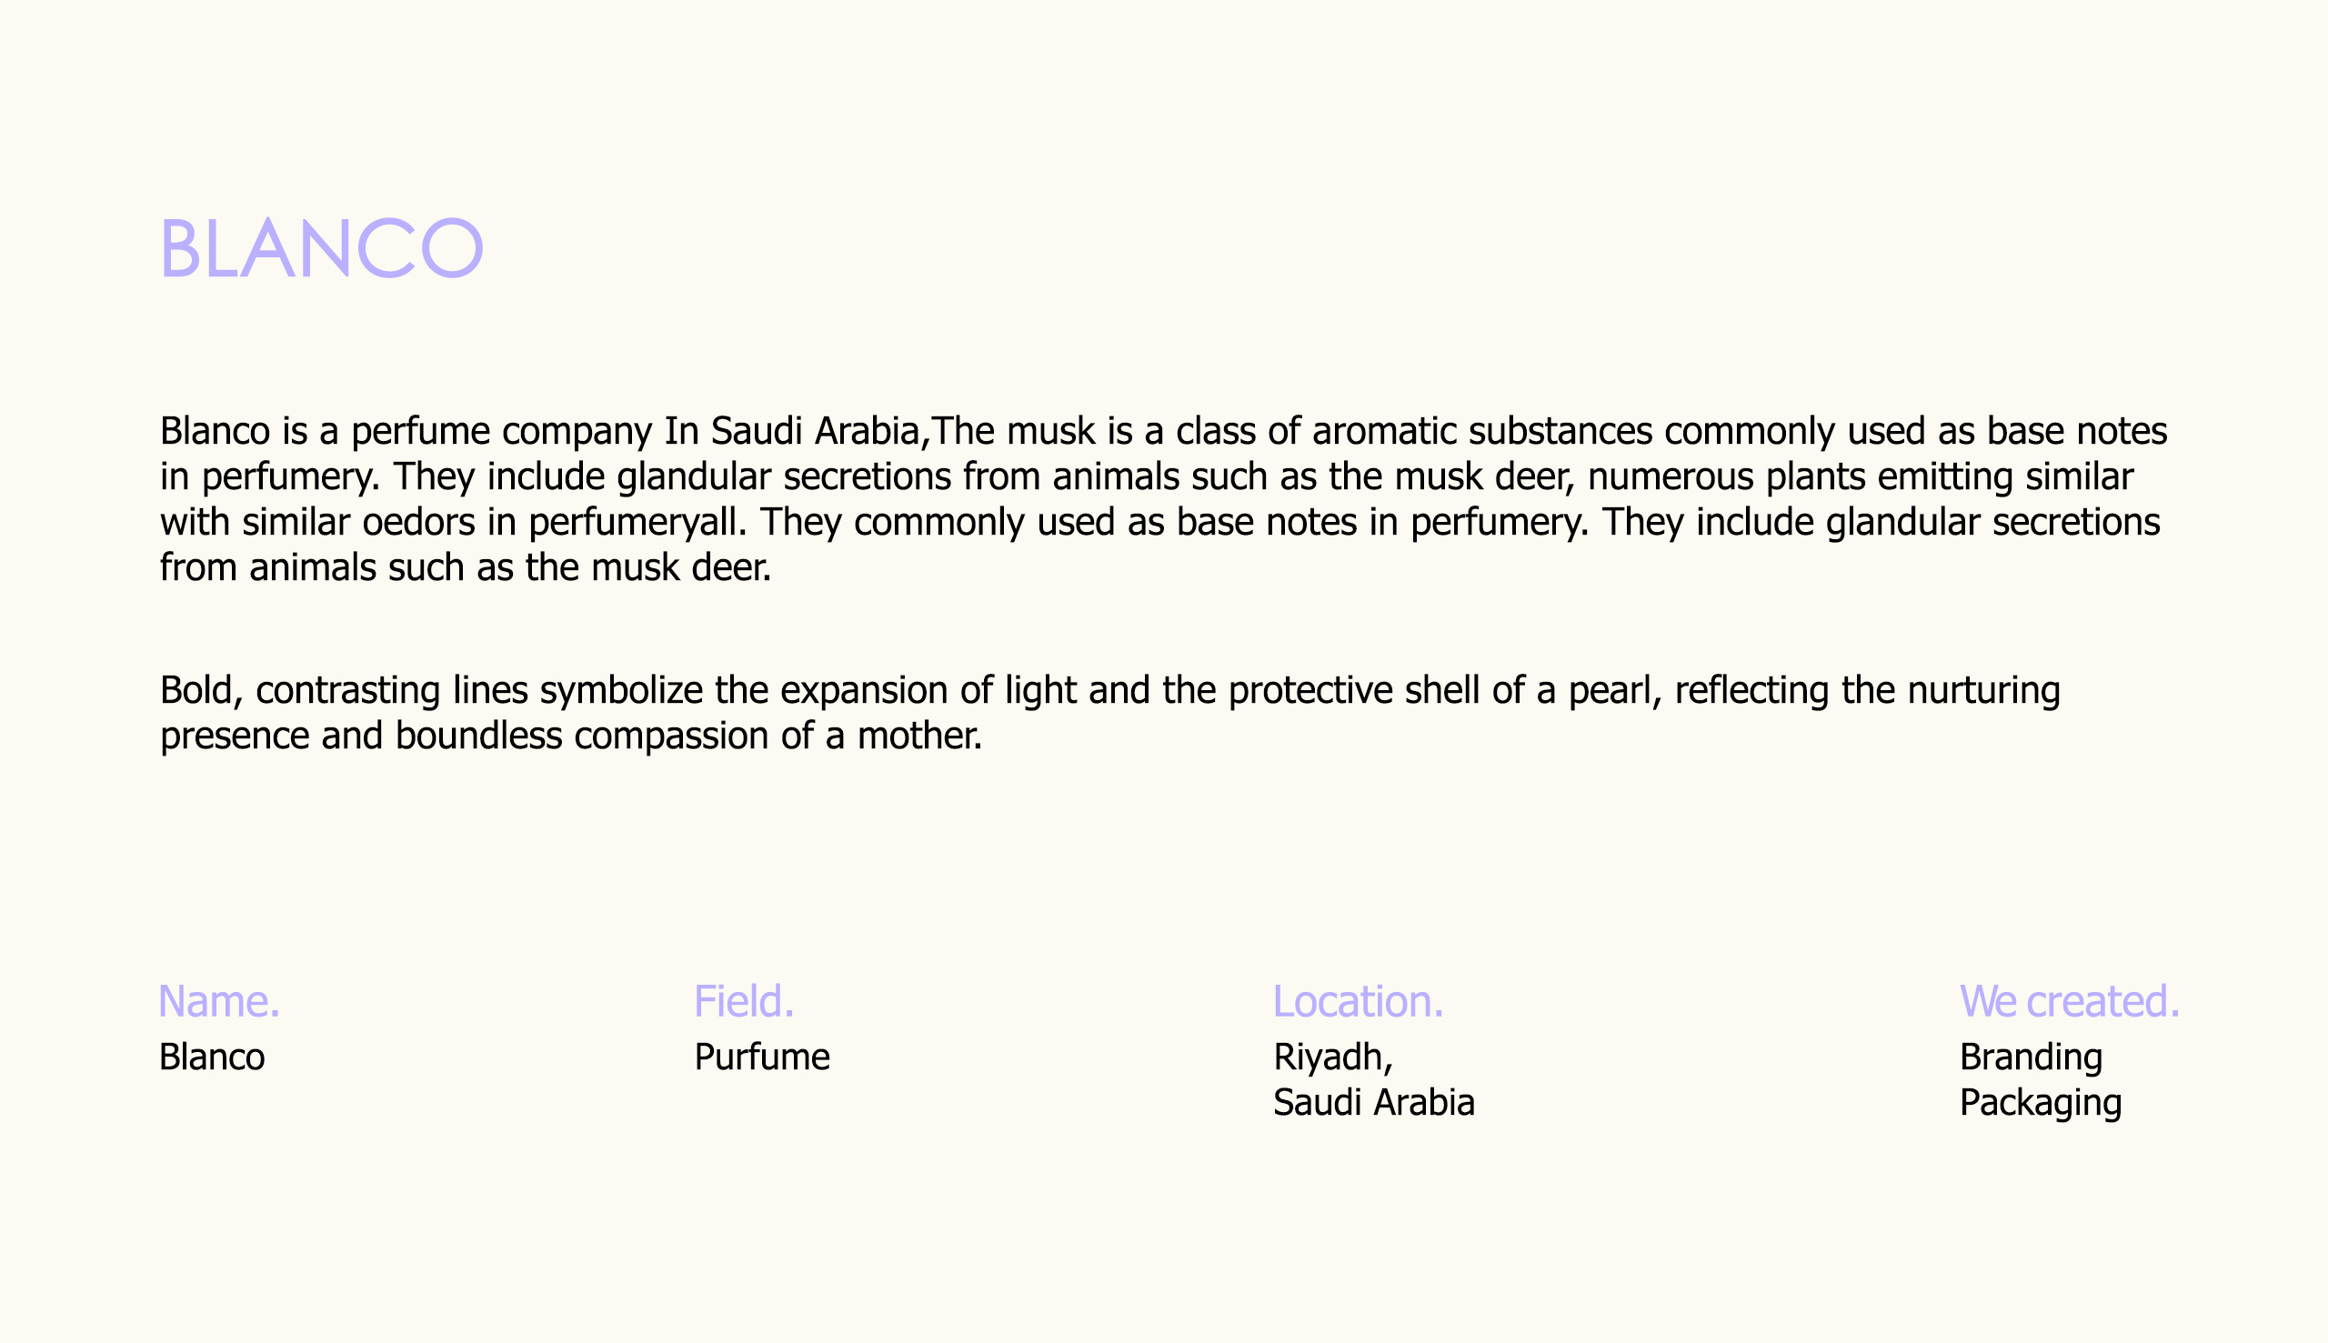Click the "Blanco" value under Name
The width and height of the screenshot is (2328, 1343).
pos(211,1057)
